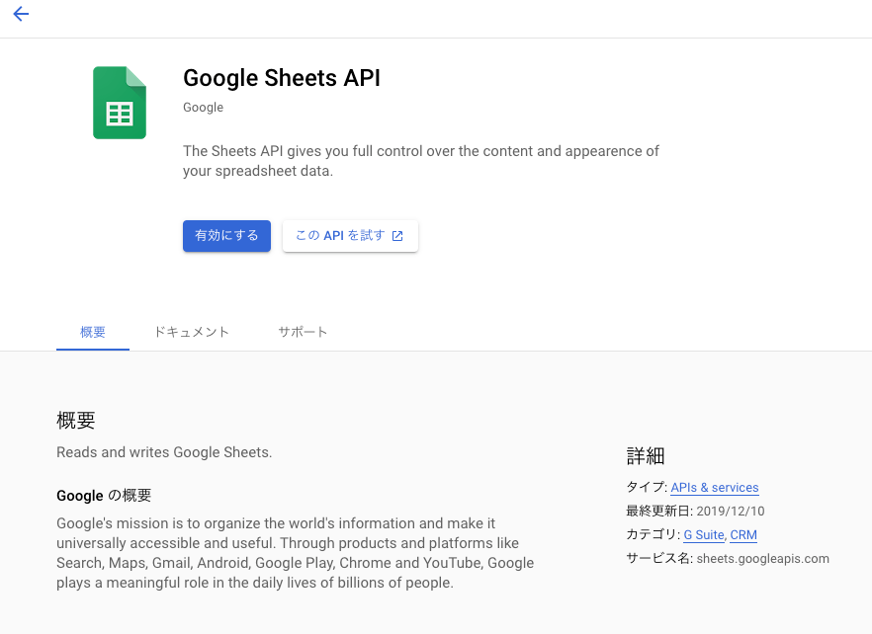Screen dimensions: 872x634
Task: Open the ドキュメント tab
Action: 192,332
